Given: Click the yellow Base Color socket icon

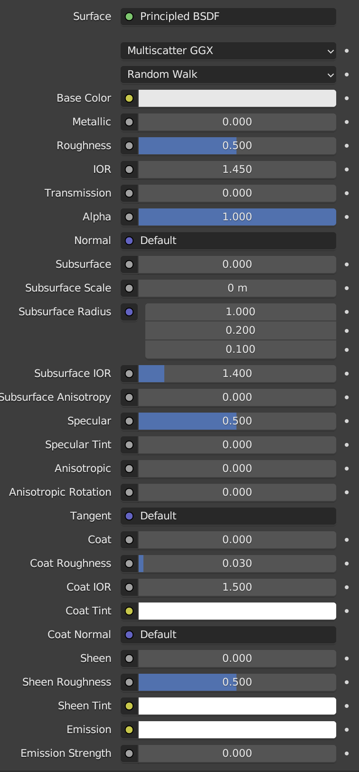Looking at the screenshot, I should point(129,98).
